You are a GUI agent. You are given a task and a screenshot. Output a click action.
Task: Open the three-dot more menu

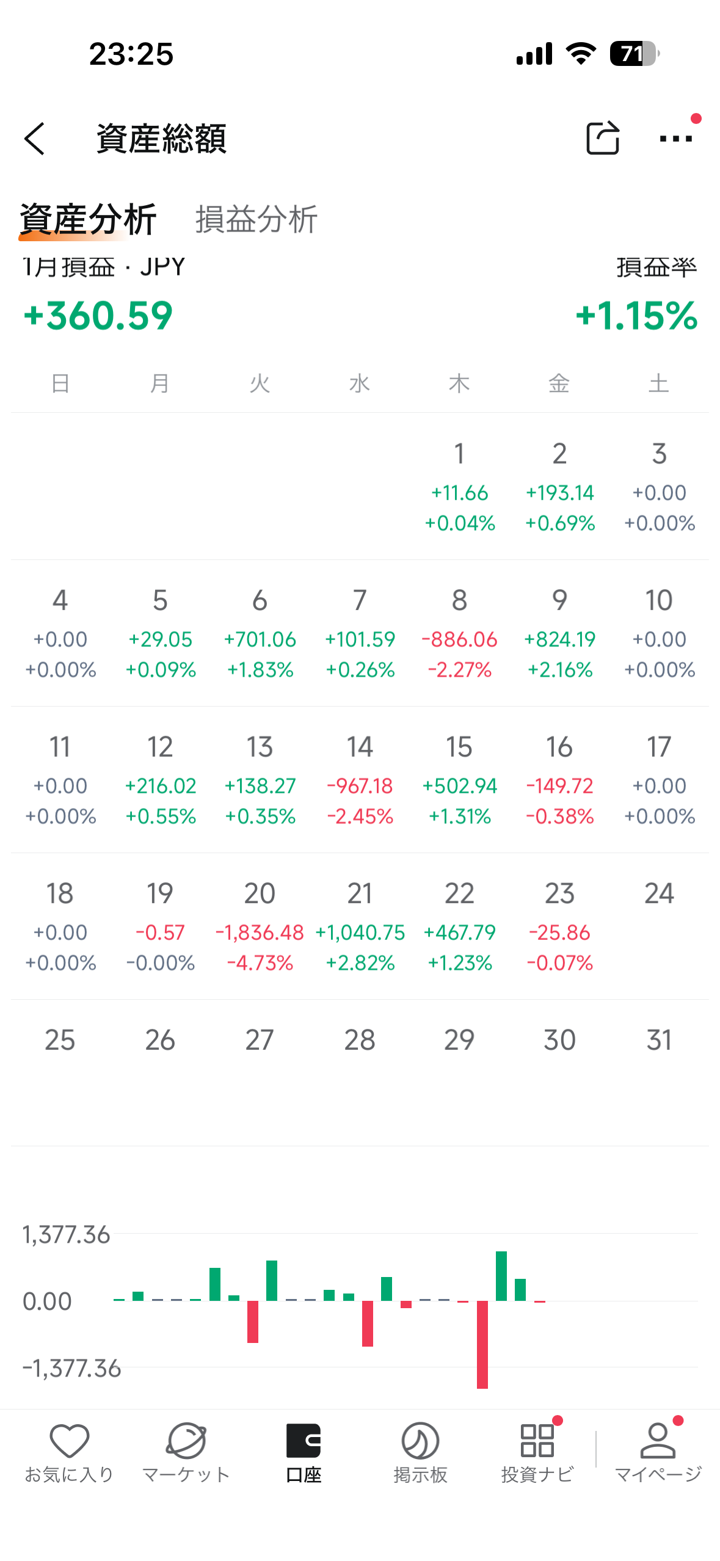click(675, 139)
